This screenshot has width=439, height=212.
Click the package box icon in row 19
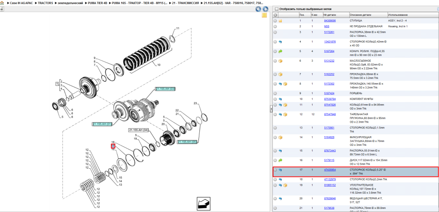pyautogui.click(x=285, y=185)
